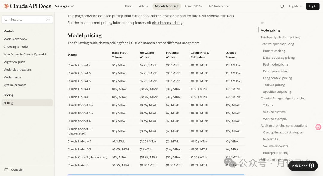The height and width of the screenshot is (176, 323).
Task: Click the $0.03 / MTok cache hits cell
Action: tap(199, 165)
